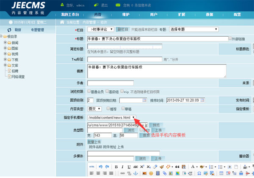Open the 栏目 dropdown showing 时事评论

(101, 30)
